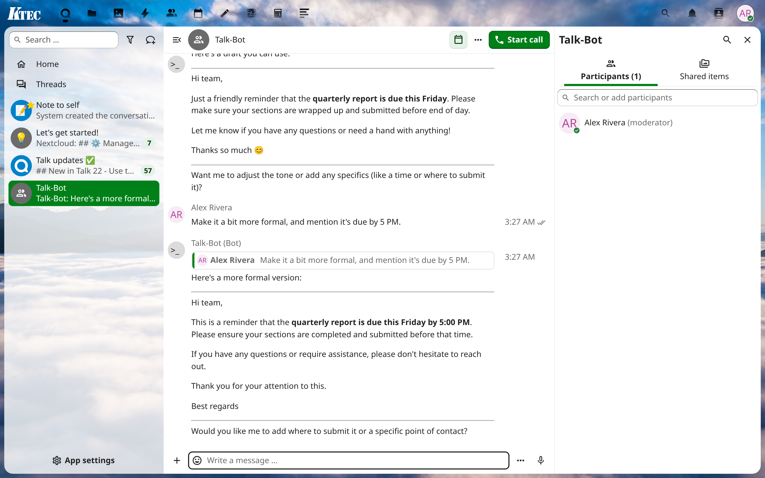Click Talk-Bot (Bot) author name
This screenshot has height=478, width=765.
click(216, 243)
